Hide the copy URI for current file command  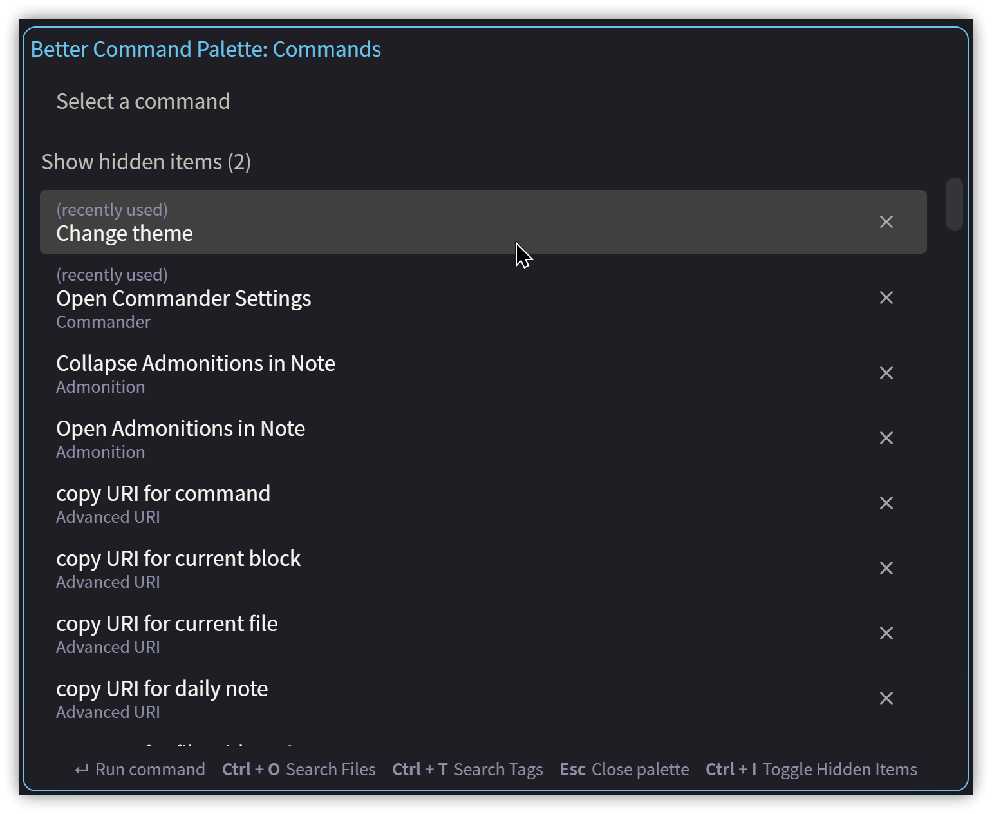[886, 633]
